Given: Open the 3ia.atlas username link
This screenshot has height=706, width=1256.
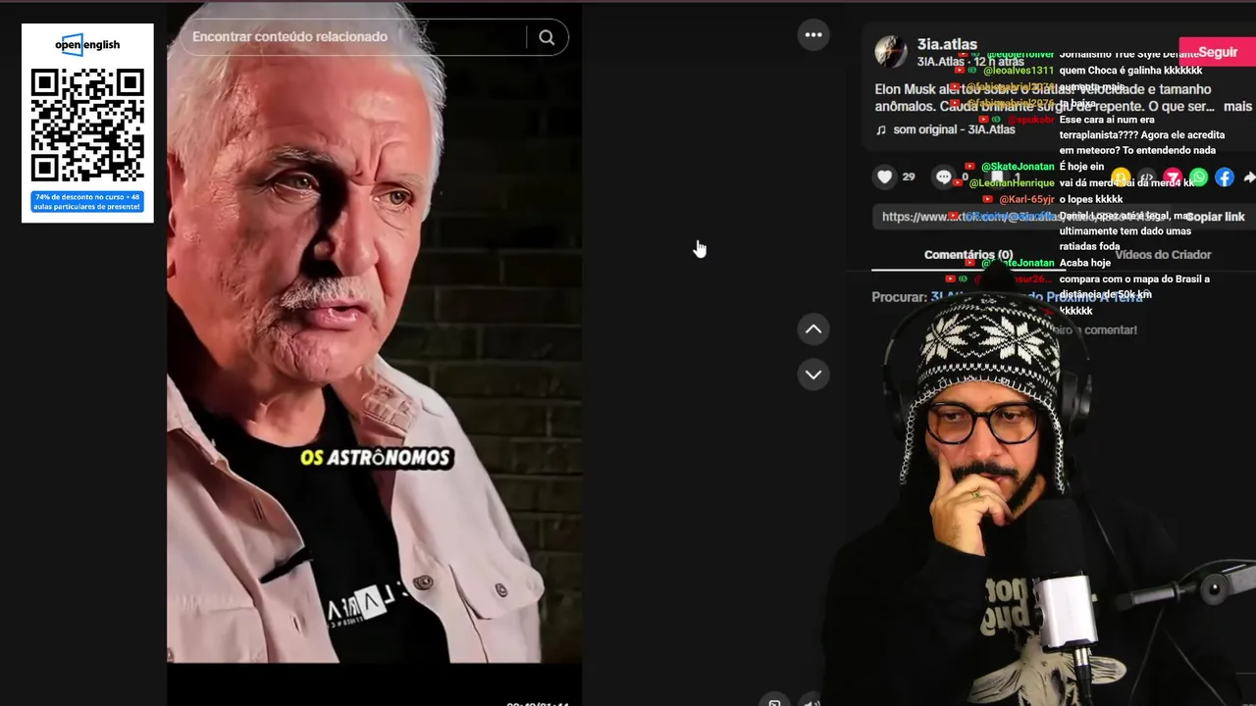Looking at the screenshot, I should pos(947,44).
